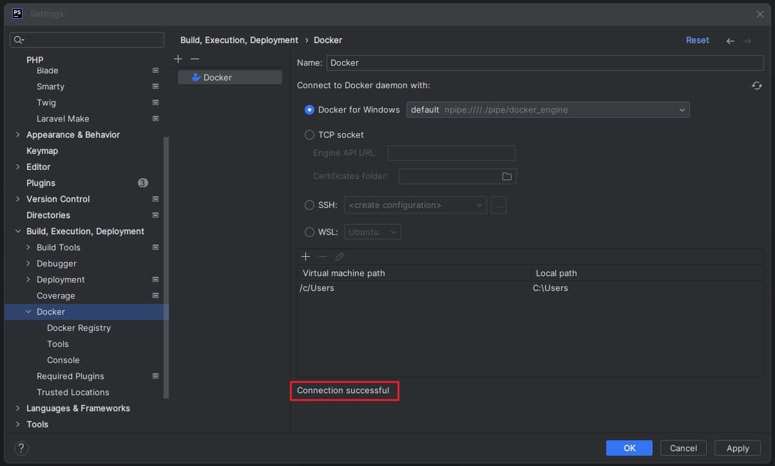Image resolution: width=775 pixels, height=466 pixels.
Task: Add a path mapping with plus icon
Action: (x=306, y=256)
